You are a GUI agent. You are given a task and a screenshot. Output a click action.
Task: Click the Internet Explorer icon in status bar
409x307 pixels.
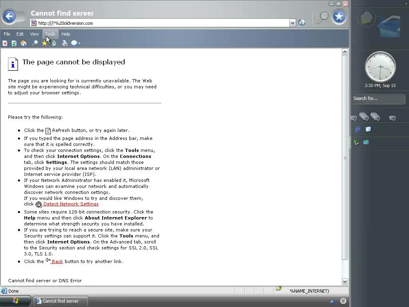coord(4,291)
